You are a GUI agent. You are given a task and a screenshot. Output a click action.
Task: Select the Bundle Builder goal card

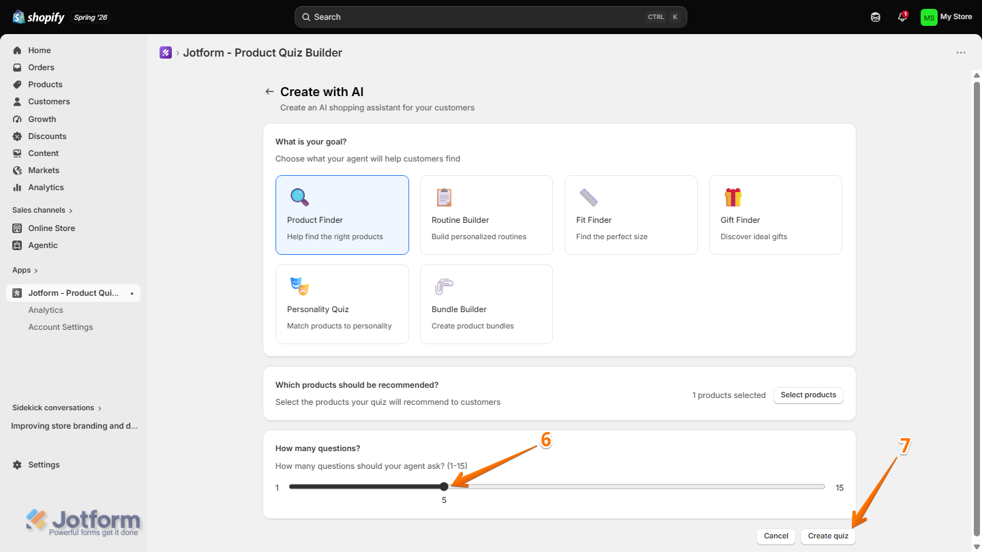pos(487,304)
